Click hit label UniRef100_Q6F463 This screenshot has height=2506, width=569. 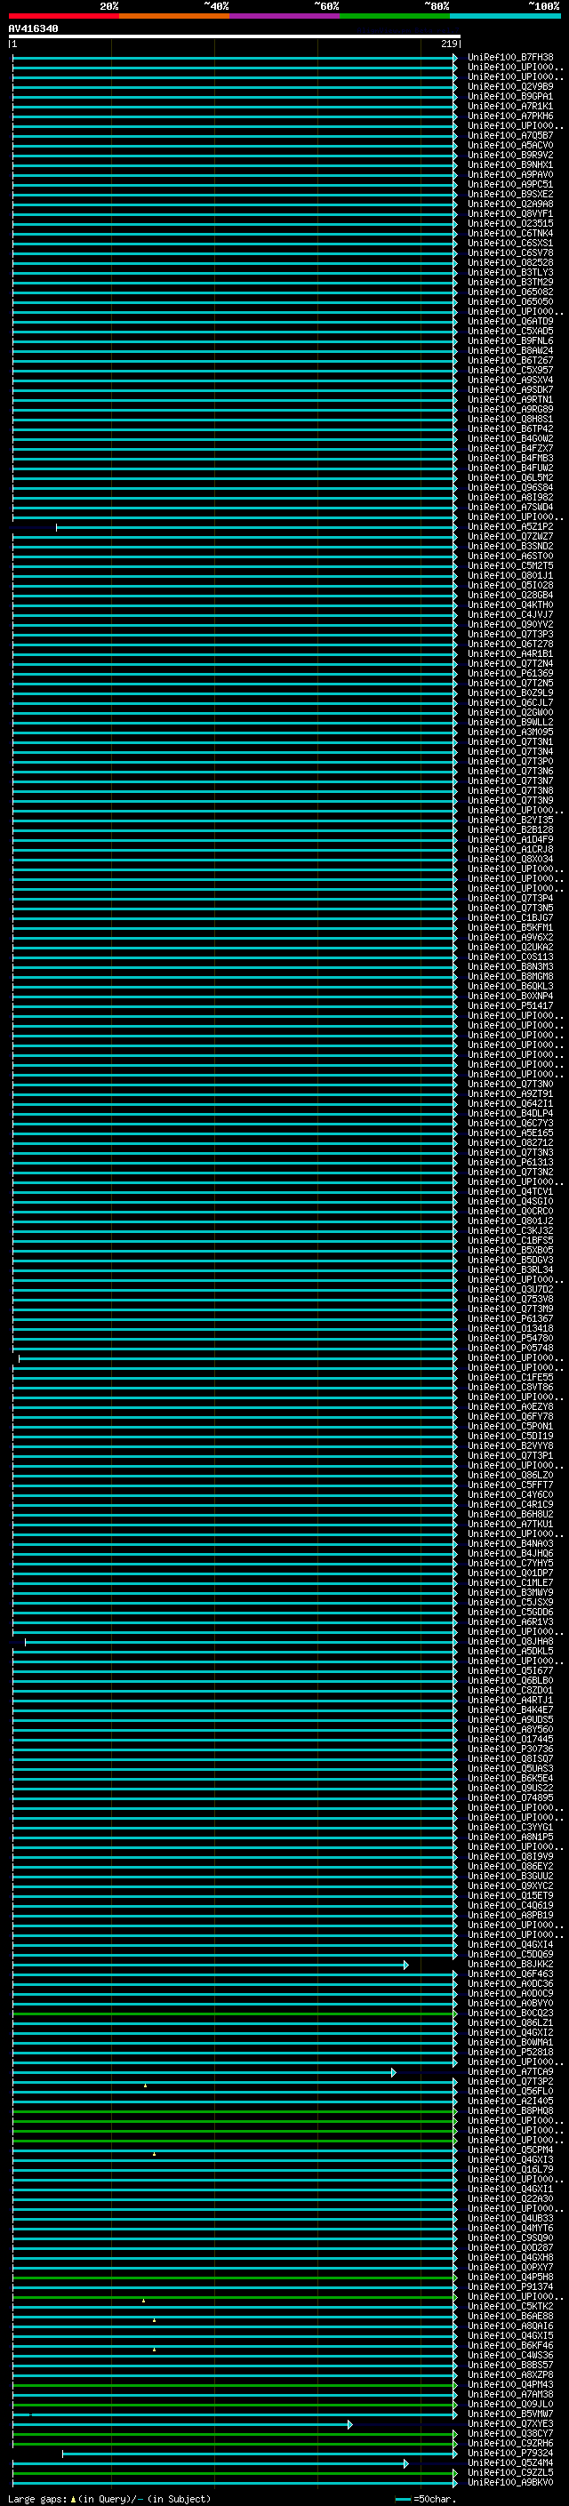pos(510,1974)
